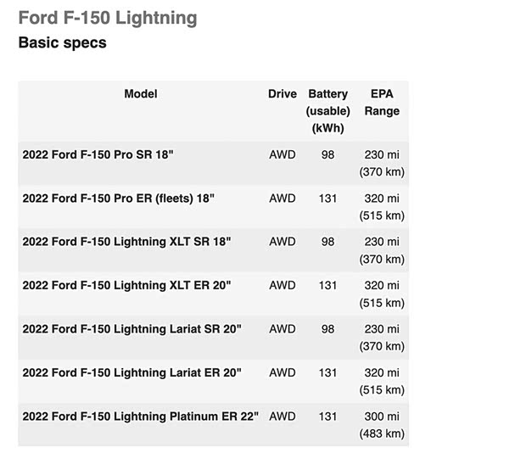Click the F-150 Lightning XLT ER 20" model name

click(126, 286)
